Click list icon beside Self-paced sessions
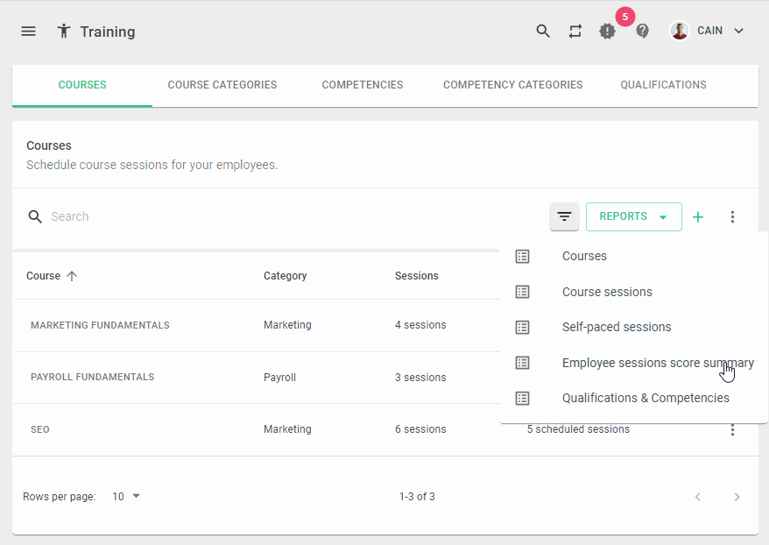The image size is (769, 545). [x=522, y=327]
